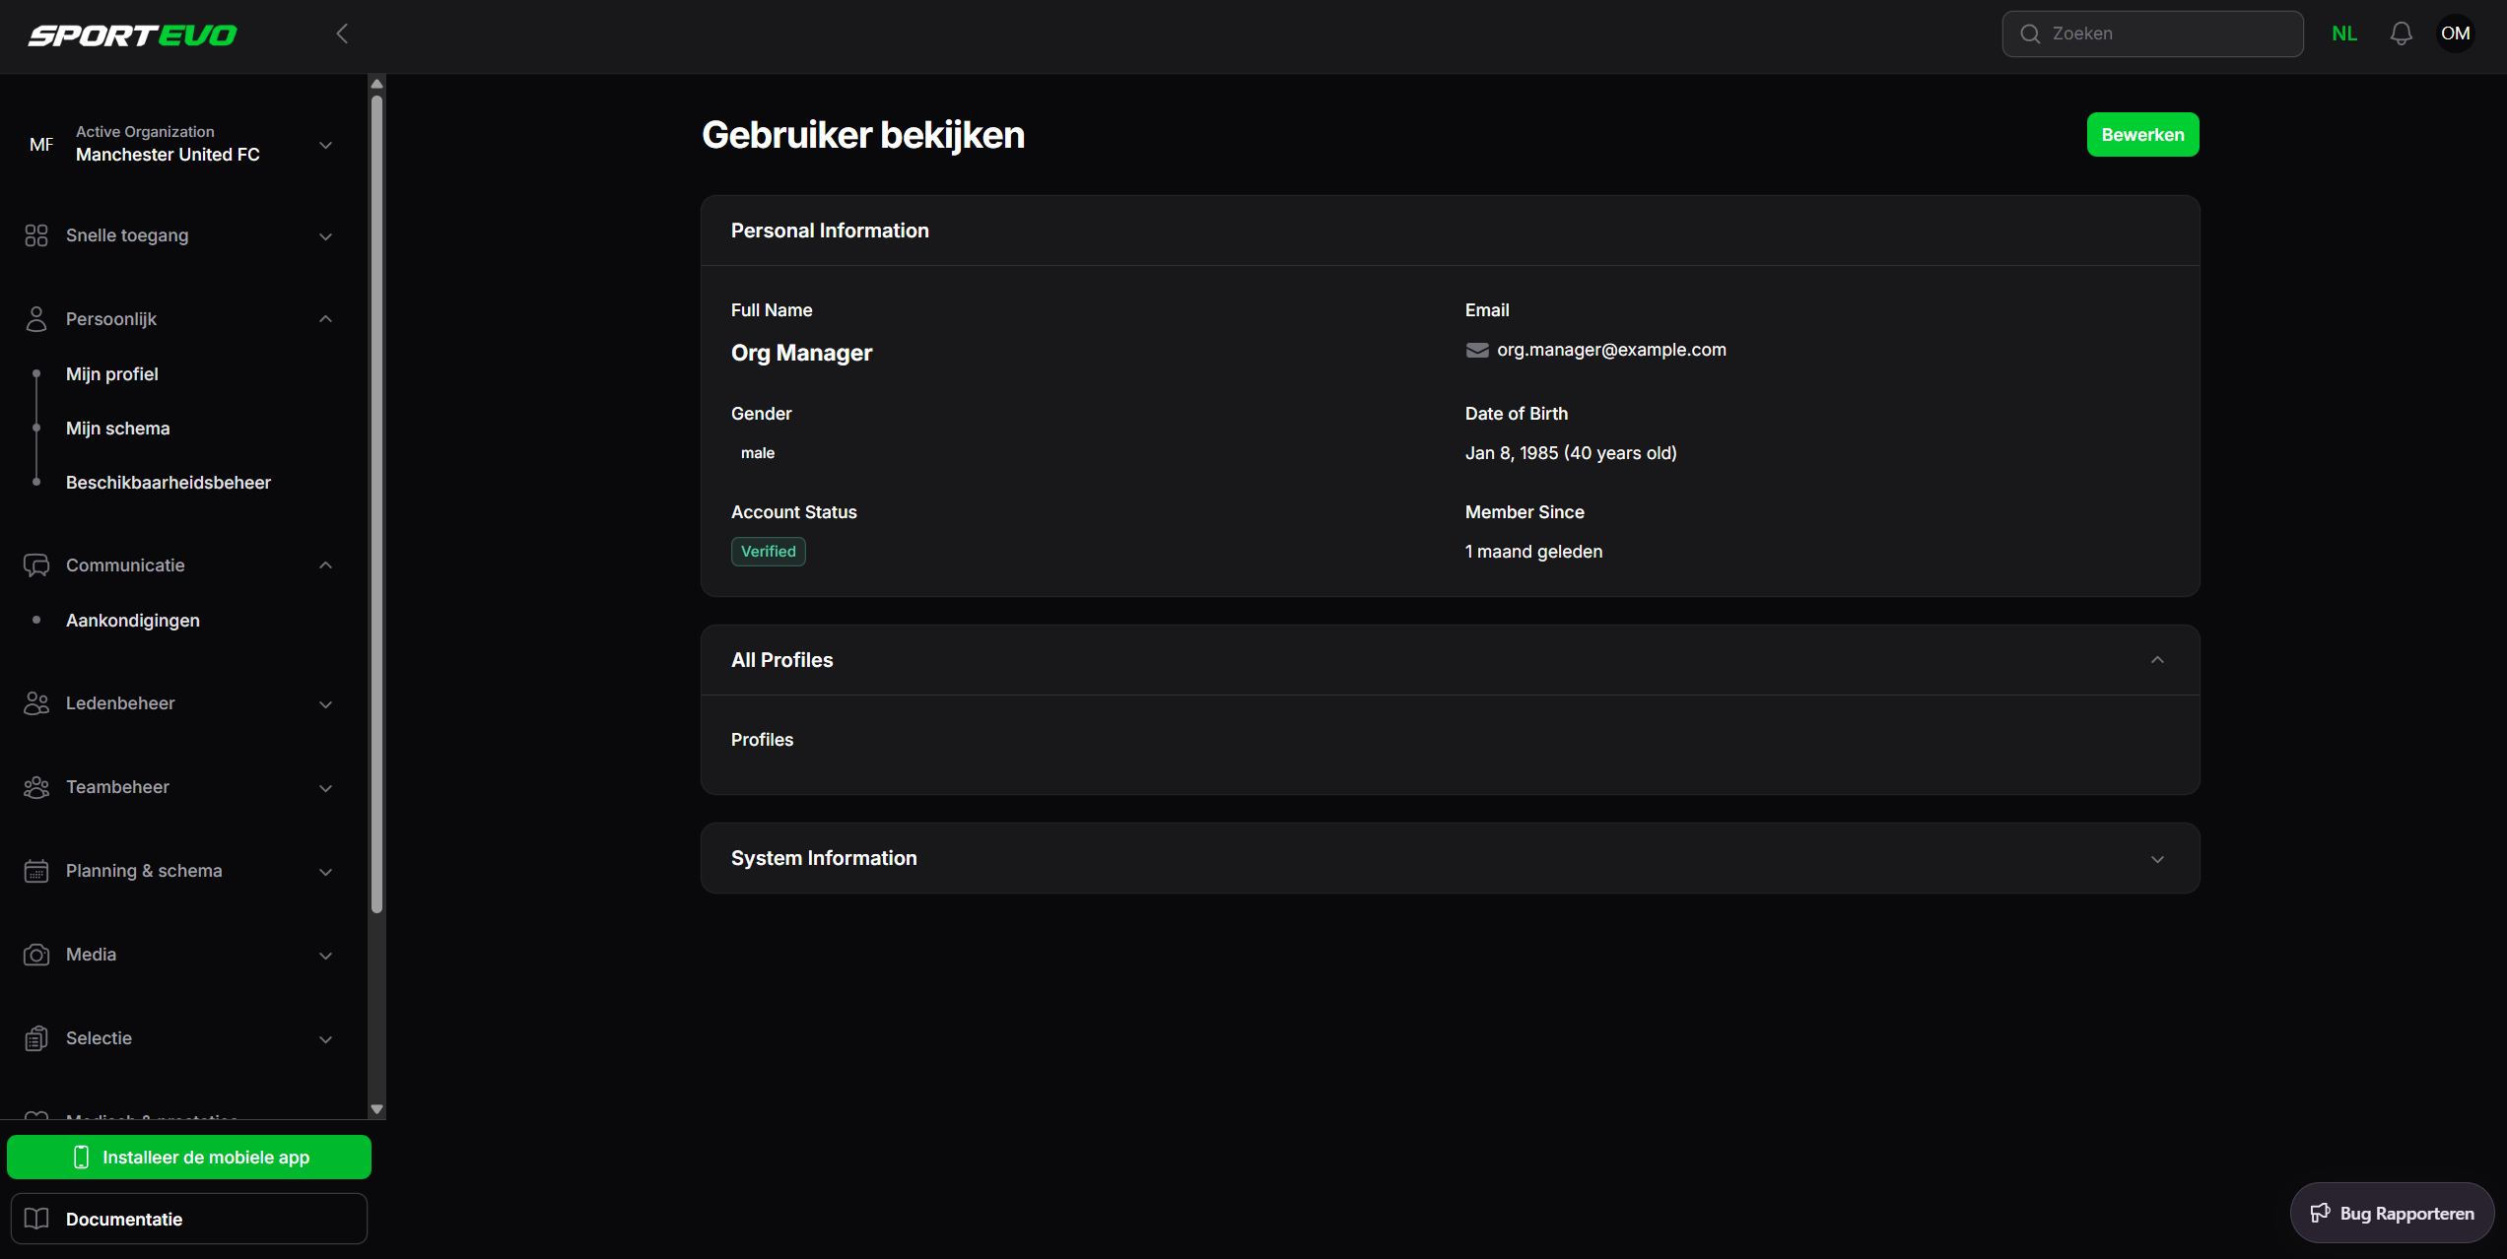Click the Teambeheer group icon
Viewport: 2507px width, 1259px height.
36,787
